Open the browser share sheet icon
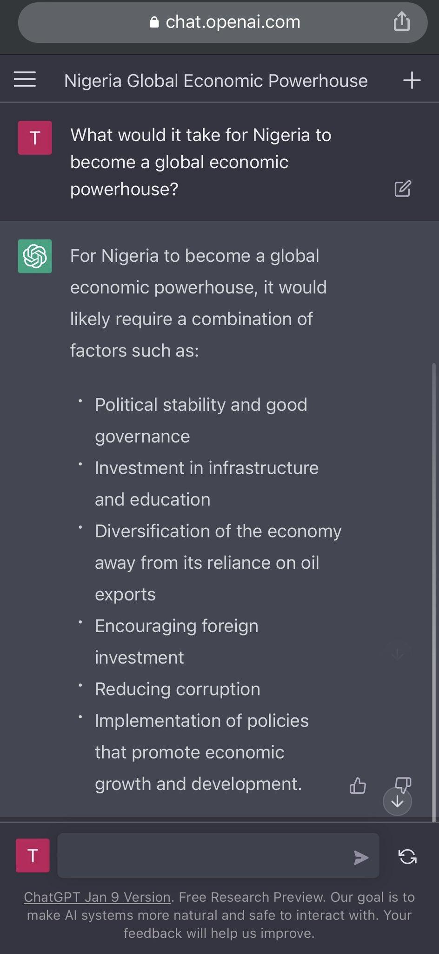 pos(402,21)
